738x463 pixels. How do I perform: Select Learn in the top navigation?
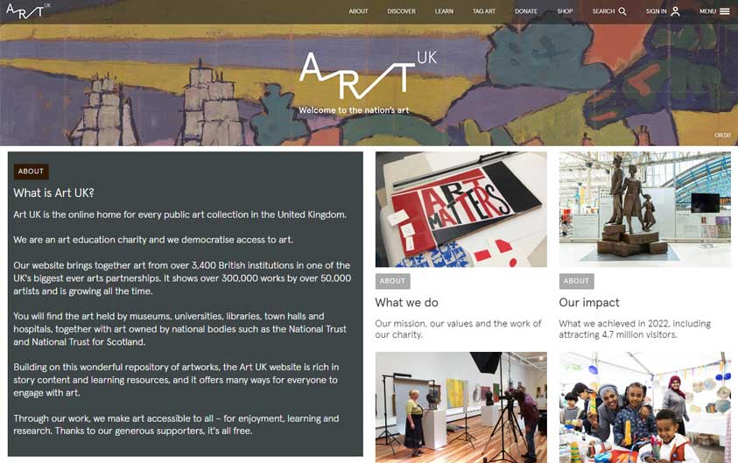pyautogui.click(x=444, y=11)
